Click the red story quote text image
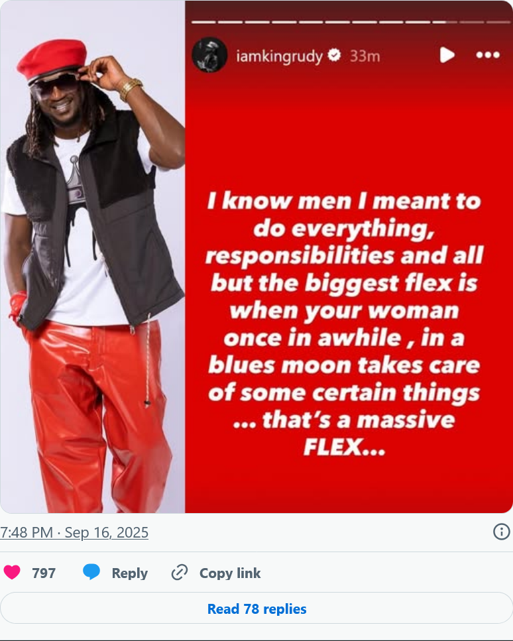Screen dimensions: 513x641 coord(349,257)
